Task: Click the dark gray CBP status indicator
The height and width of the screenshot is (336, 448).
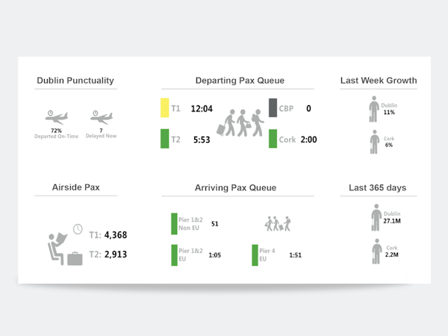Action: click(273, 108)
